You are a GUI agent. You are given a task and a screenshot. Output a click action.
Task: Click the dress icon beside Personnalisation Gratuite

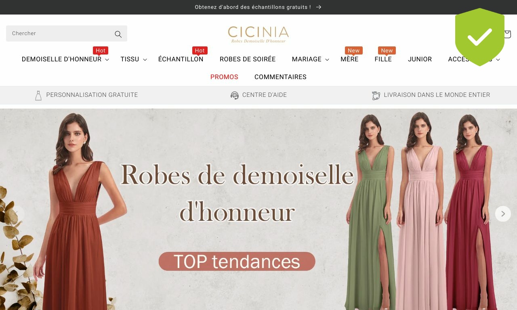[38, 95]
